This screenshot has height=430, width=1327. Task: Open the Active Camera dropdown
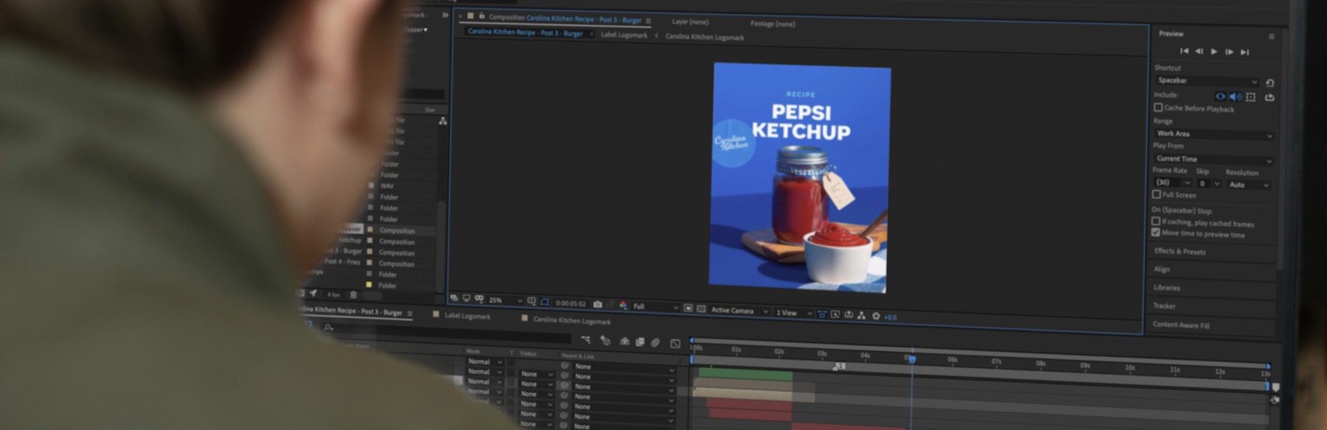coord(739,311)
